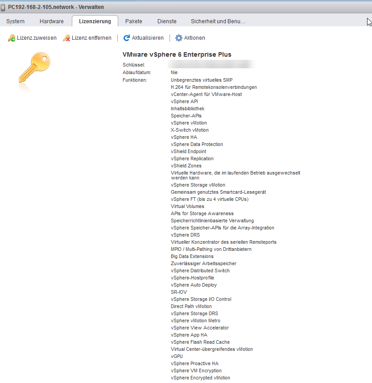This screenshot has height=383, width=372.
Task: Click the vSphere API entry
Action: (x=184, y=101)
